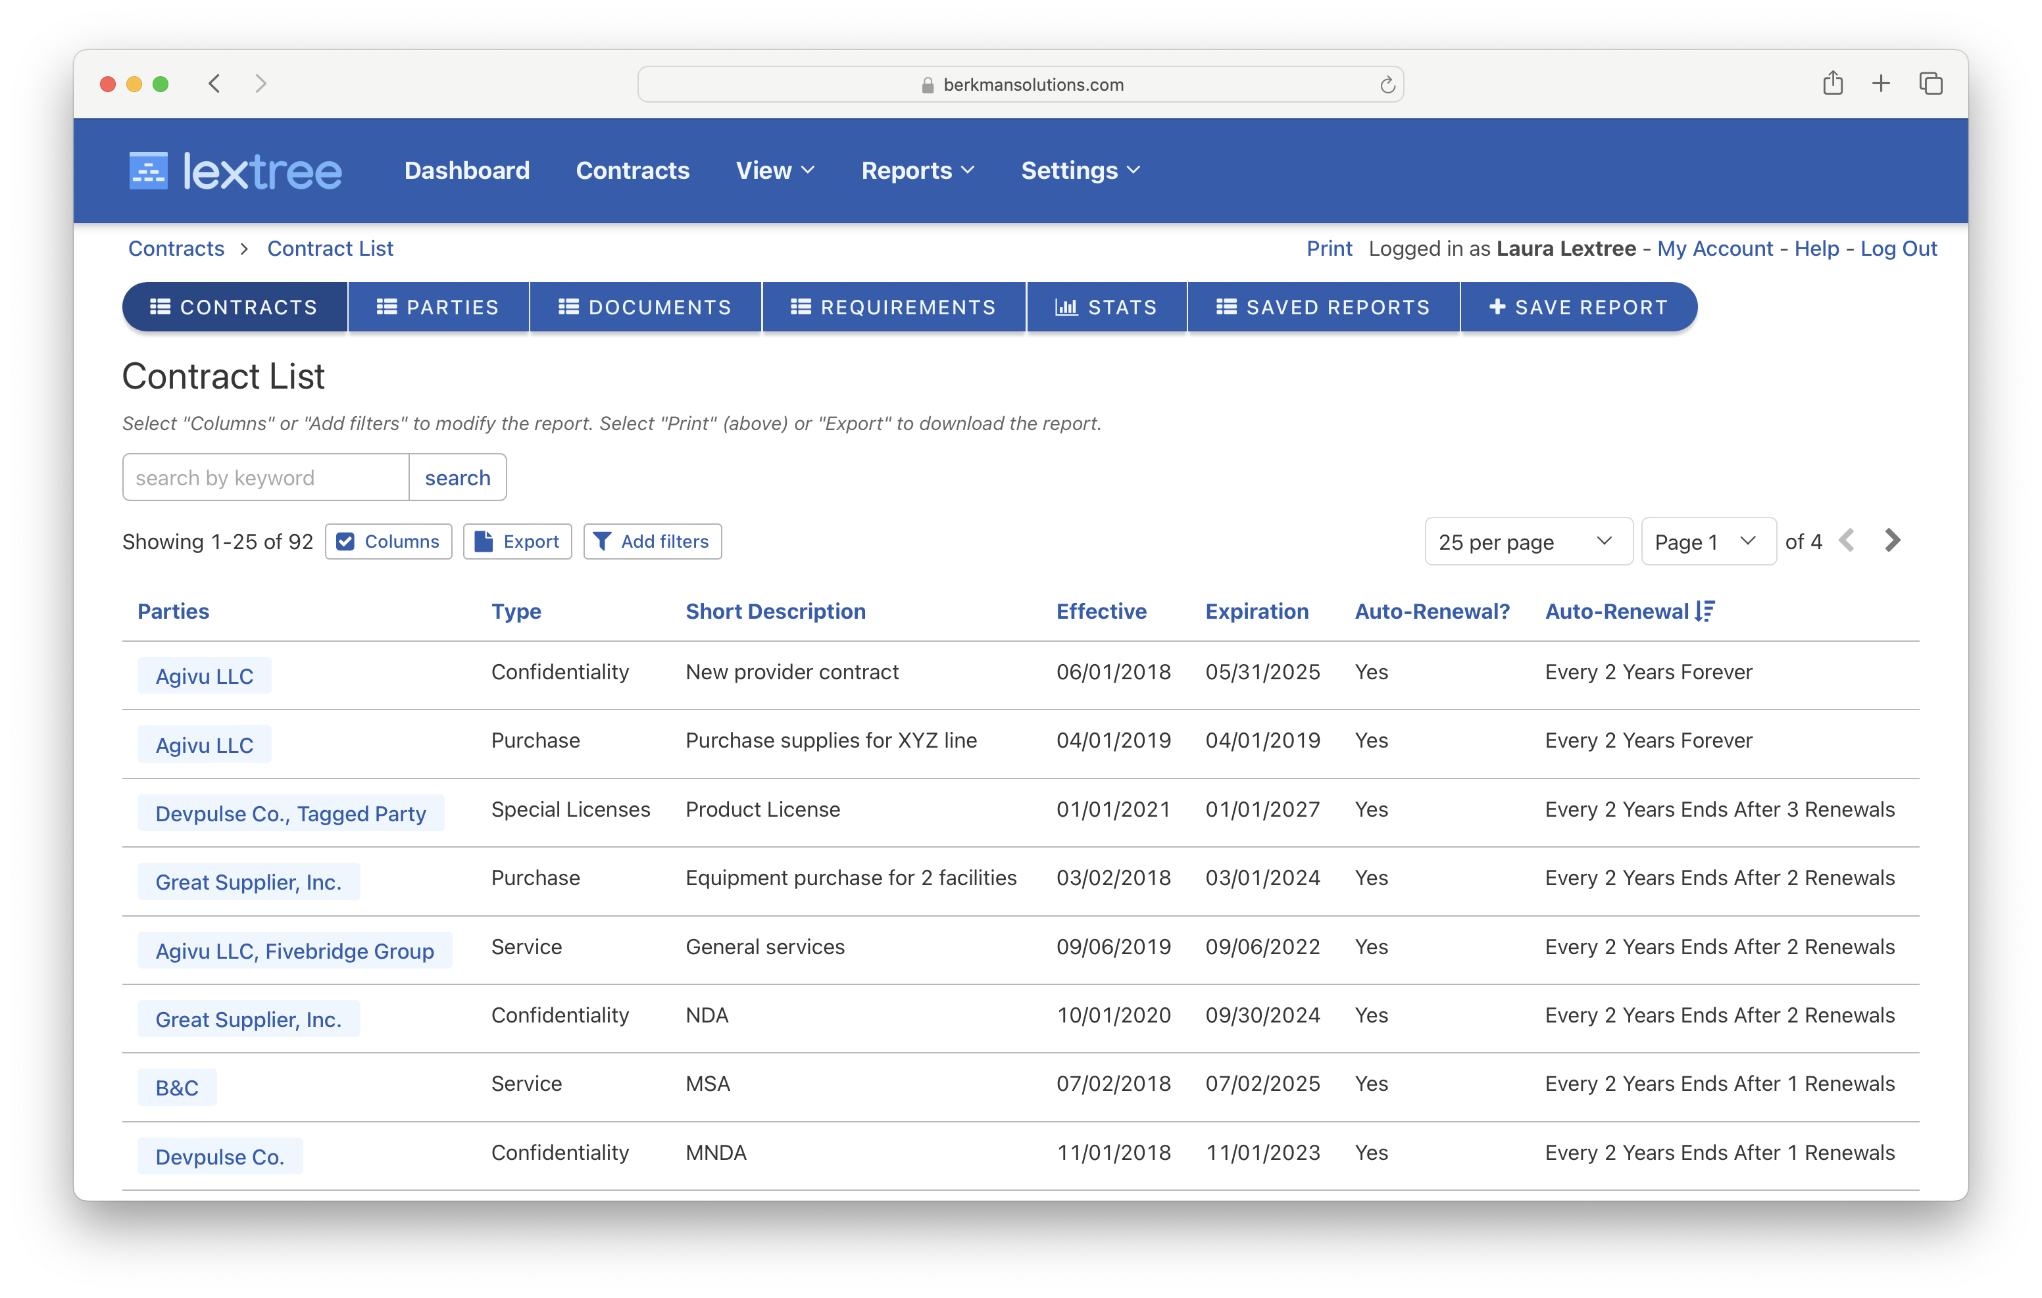The width and height of the screenshot is (2042, 1298).
Task: Click the effective date 10/01/2020
Action: 1114,1015
